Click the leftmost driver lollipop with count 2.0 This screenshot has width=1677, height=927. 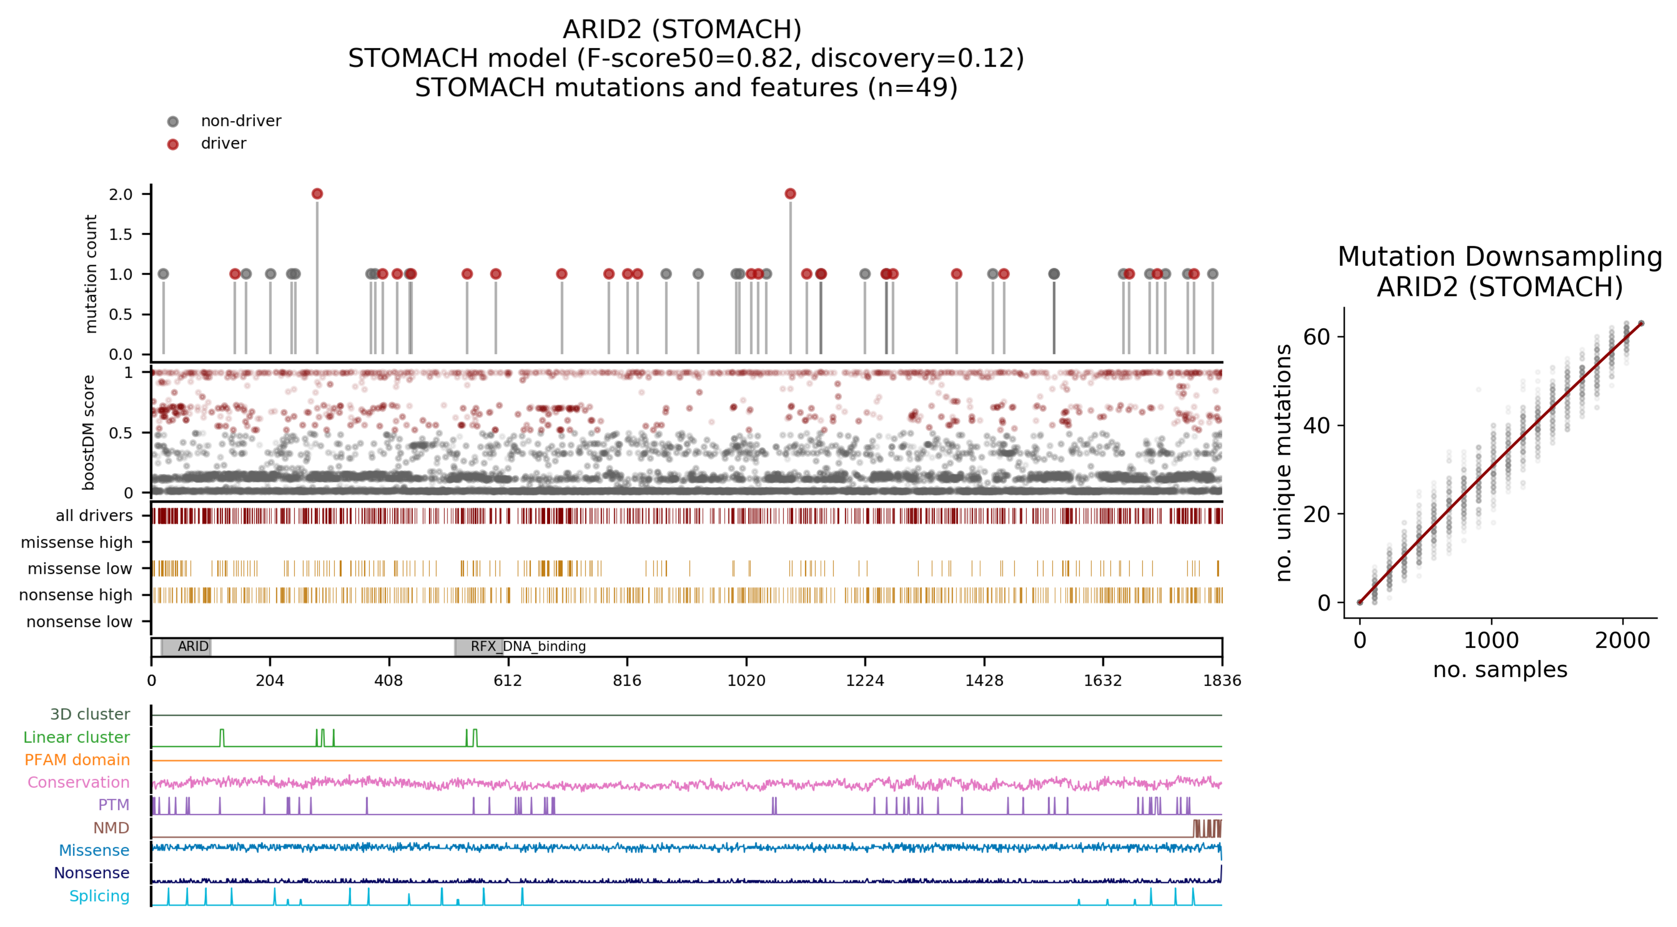(317, 193)
